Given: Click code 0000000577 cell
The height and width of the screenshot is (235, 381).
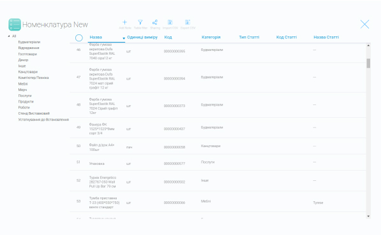Looking at the screenshot, I should coord(174,164).
